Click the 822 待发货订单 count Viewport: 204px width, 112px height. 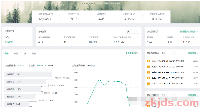(x=7, y=37)
